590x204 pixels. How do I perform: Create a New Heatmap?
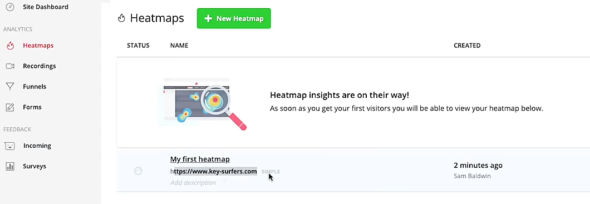(234, 18)
